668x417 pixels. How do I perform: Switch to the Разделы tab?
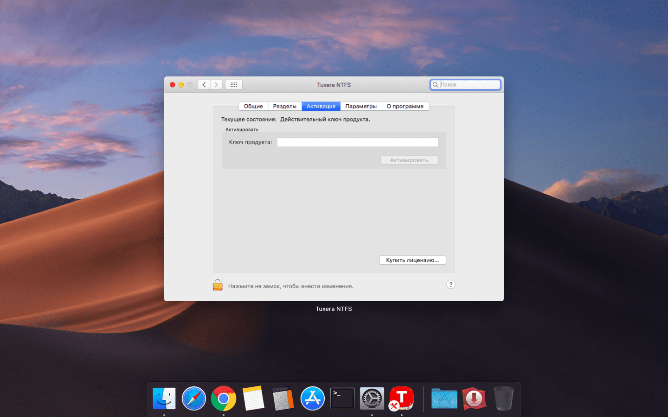pos(284,106)
